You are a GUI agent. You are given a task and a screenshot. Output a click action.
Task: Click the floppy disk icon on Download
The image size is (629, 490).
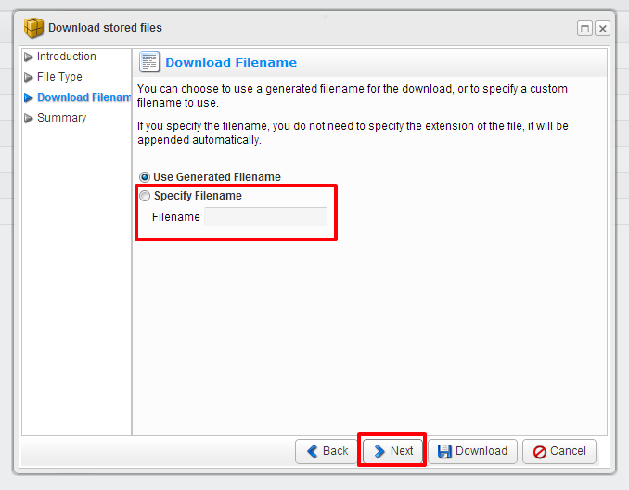445,451
